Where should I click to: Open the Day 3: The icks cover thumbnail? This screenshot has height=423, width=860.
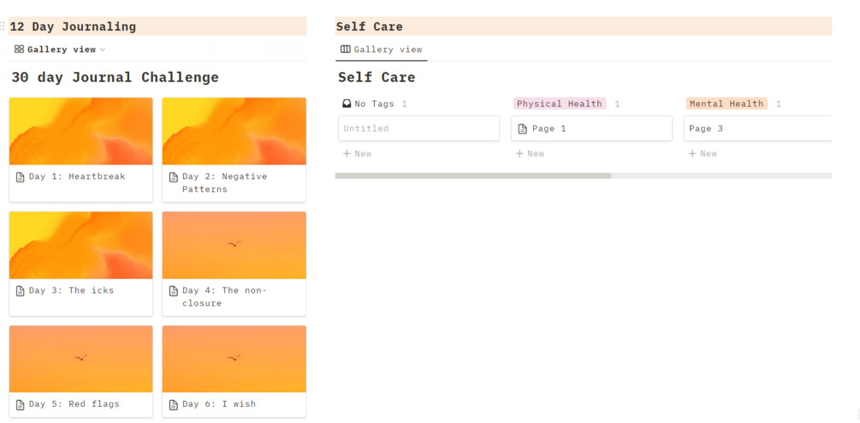coord(80,245)
